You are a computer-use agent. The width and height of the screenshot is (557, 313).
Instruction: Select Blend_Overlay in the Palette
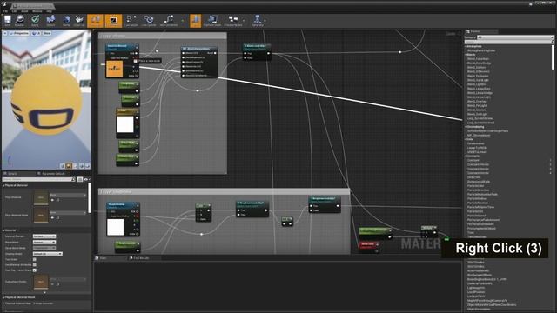(477, 102)
